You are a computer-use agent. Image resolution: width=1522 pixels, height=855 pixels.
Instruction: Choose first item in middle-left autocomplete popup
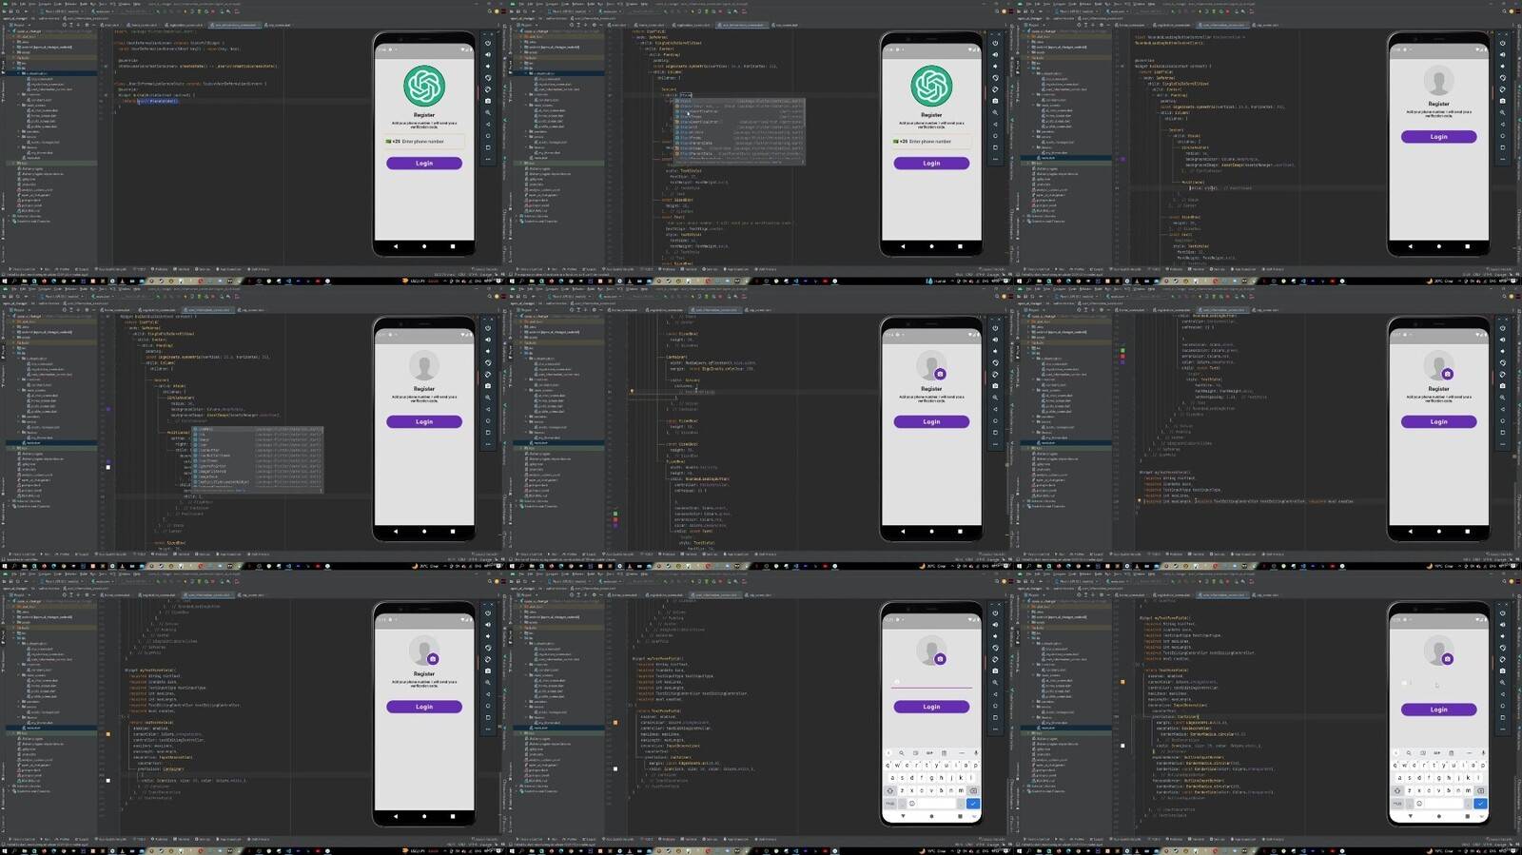pos(258,430)
